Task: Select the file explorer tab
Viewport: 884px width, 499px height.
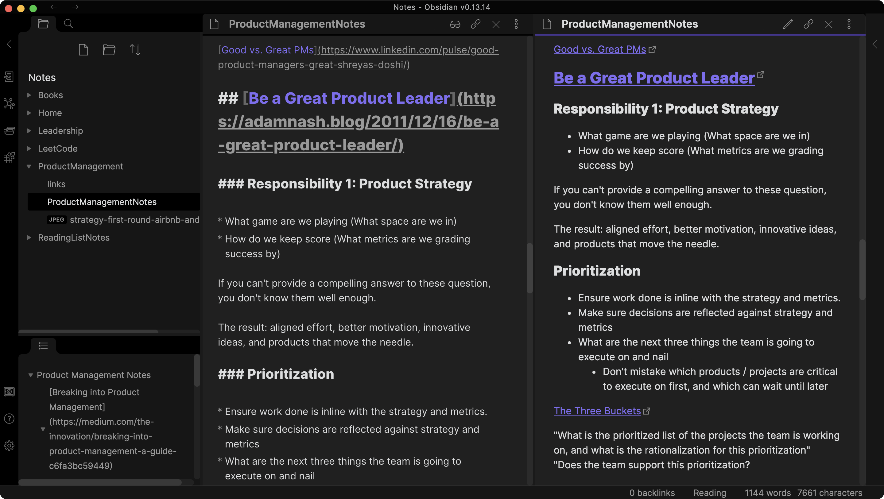Action: pos(43,24)
